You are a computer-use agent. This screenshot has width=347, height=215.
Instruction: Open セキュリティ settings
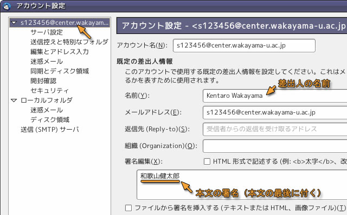click(x=50, y=90)
